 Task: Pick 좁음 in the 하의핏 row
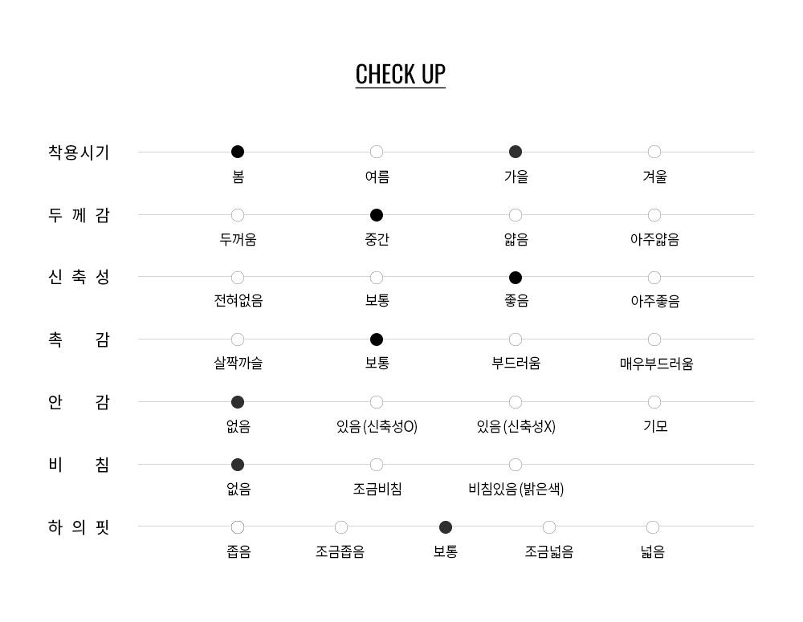point(238,527)
